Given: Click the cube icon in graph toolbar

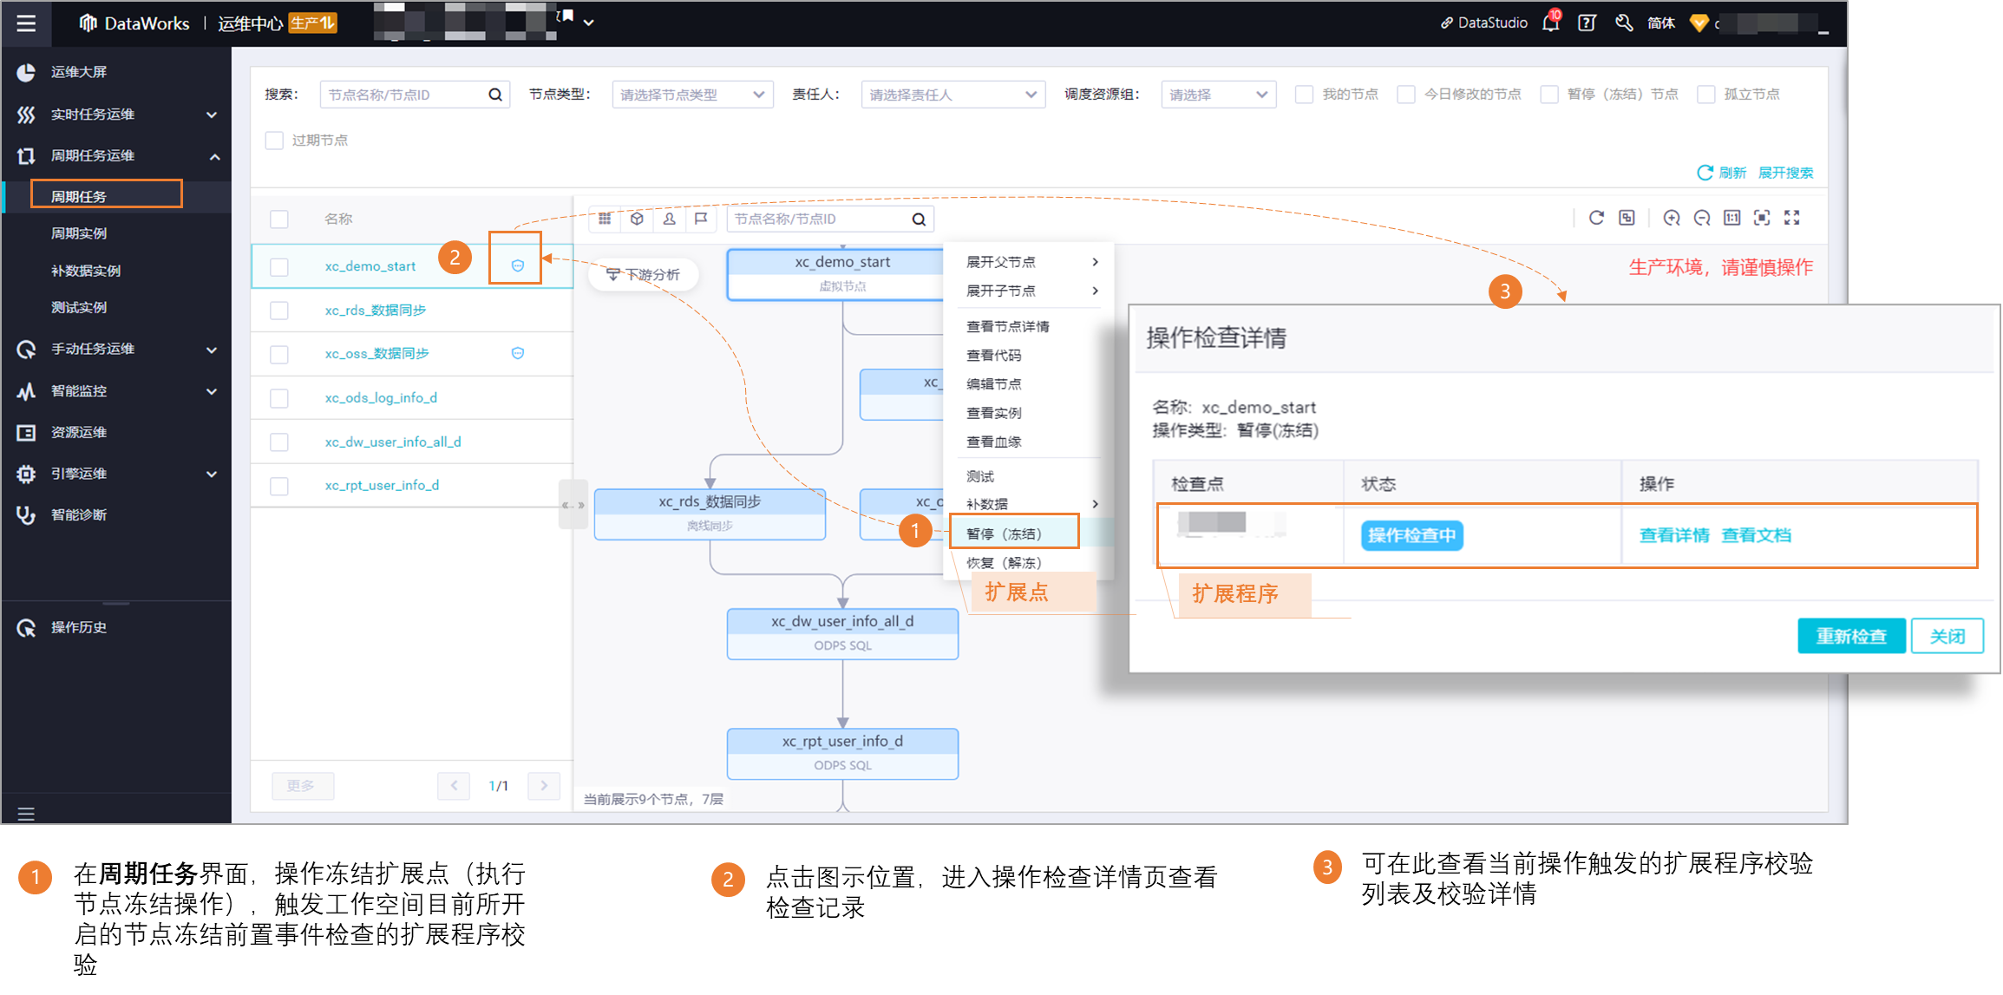Looking at the screenshot, I should [x=637, y=219].
